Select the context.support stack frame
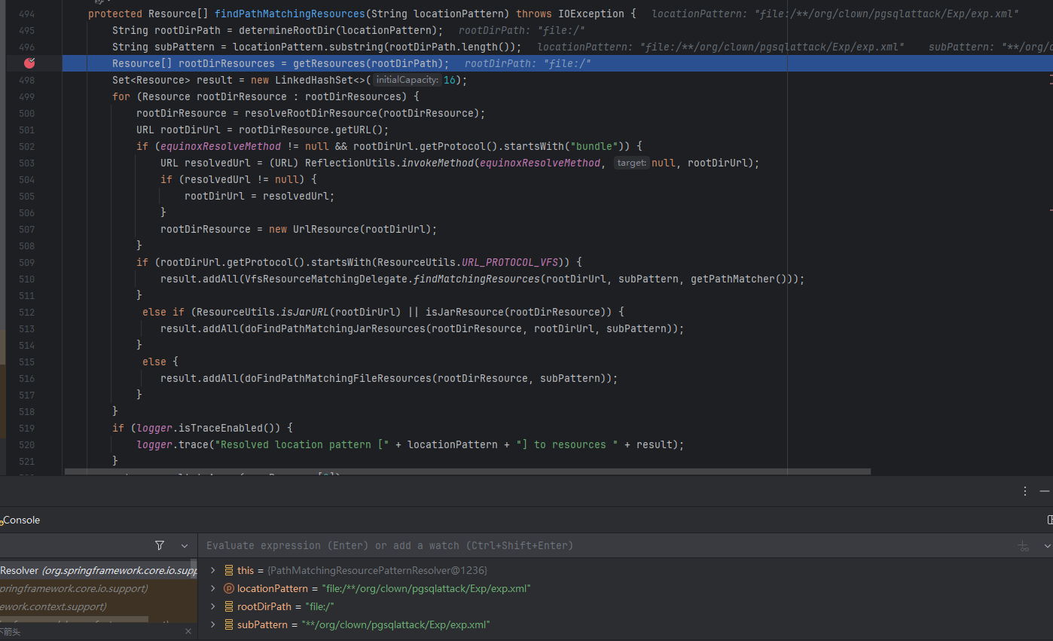This screenshot has width=1053, height=641. tap(98, 606)
